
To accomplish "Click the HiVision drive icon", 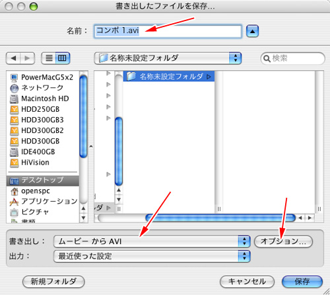I will (15, 163).
